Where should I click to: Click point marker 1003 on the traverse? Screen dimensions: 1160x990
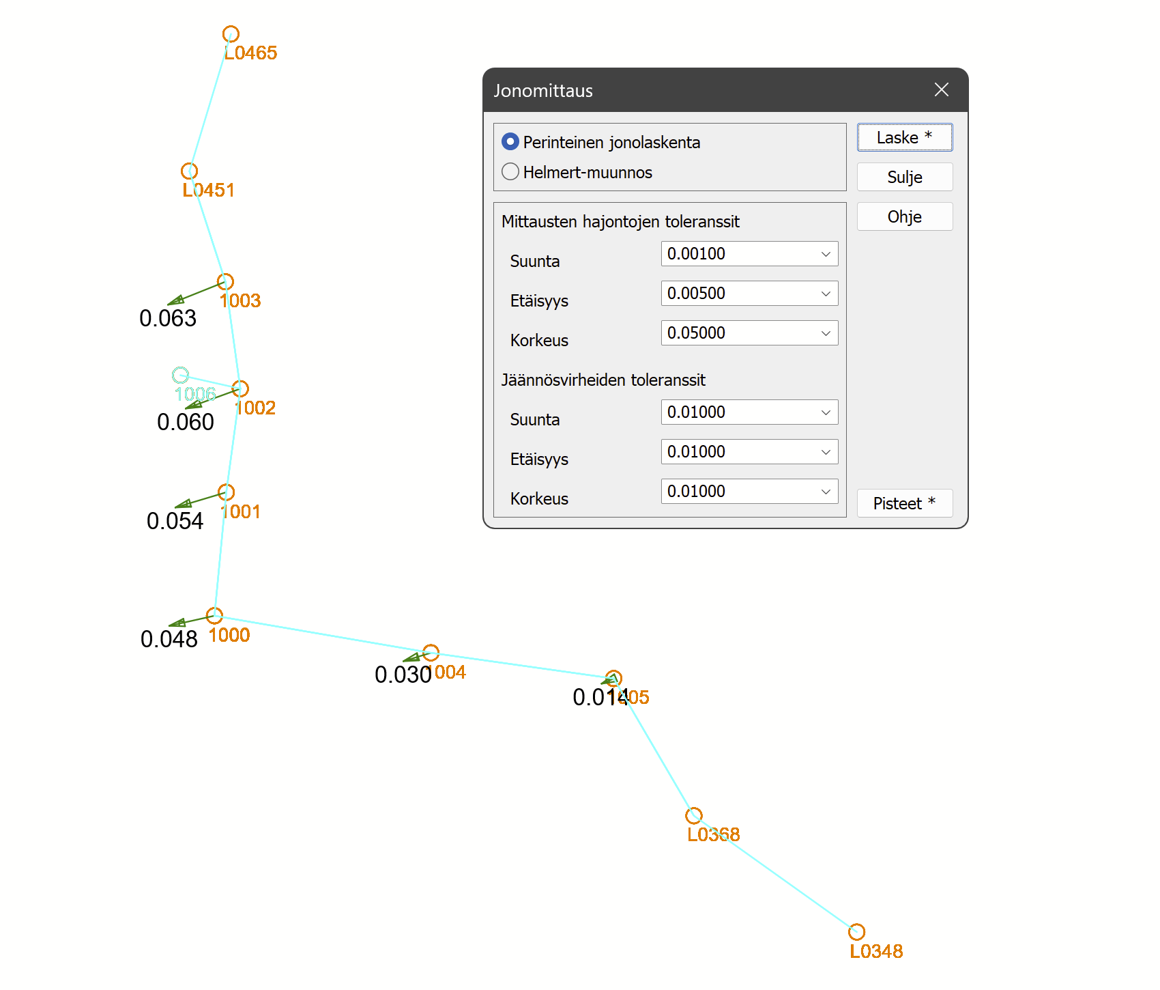(x=225, y=281)
